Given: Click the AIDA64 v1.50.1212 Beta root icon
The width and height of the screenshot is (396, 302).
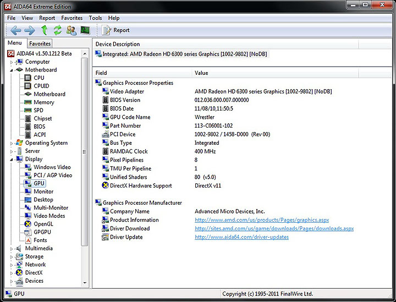Looking at the screenshot, I should [10, 53].
